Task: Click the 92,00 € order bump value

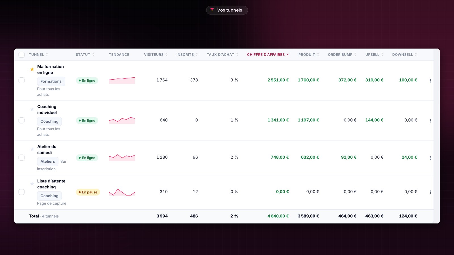Action: point(349,157)
